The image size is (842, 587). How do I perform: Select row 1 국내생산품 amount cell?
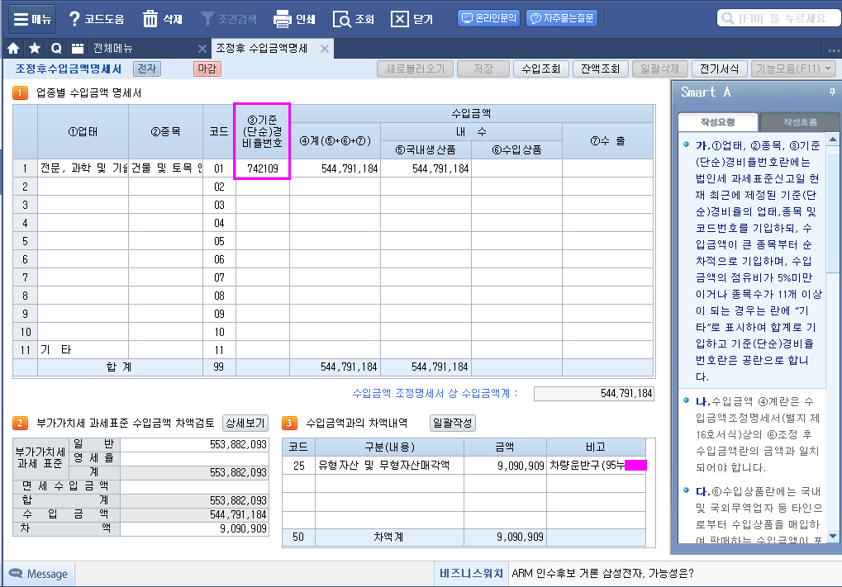(426, 169)
